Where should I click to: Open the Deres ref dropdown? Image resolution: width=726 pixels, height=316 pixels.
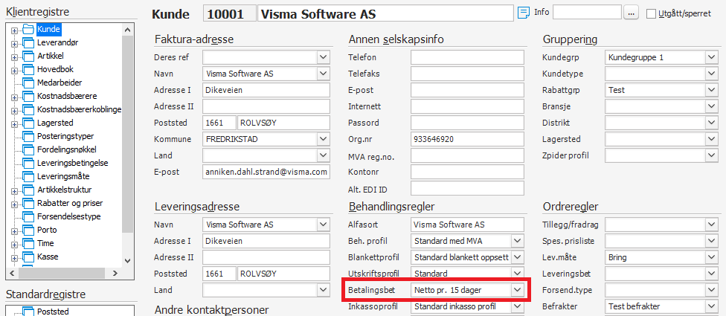click(x=323, y=57)
